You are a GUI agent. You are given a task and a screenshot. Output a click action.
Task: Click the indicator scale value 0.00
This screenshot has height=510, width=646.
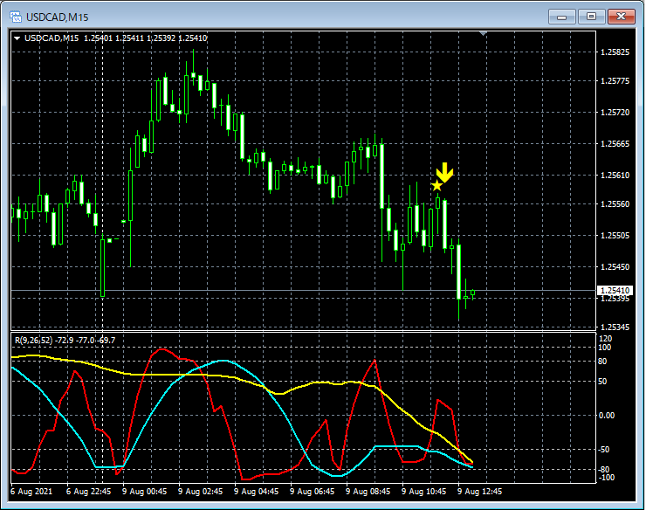[607, 415]
